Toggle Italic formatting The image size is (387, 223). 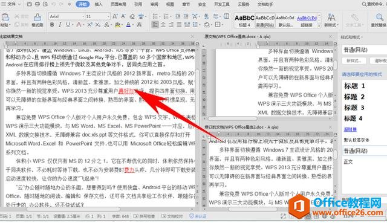pyautogui.click(x=60, y=25)
